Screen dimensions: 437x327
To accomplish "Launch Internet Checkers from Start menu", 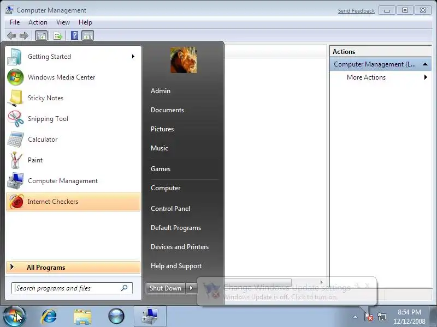I will point(73,202).
